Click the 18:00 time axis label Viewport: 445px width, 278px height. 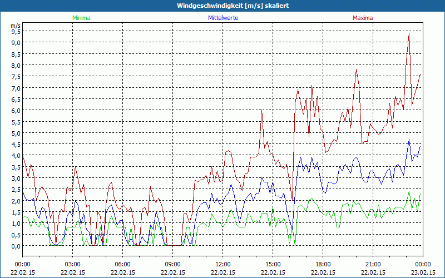[323, 265]
